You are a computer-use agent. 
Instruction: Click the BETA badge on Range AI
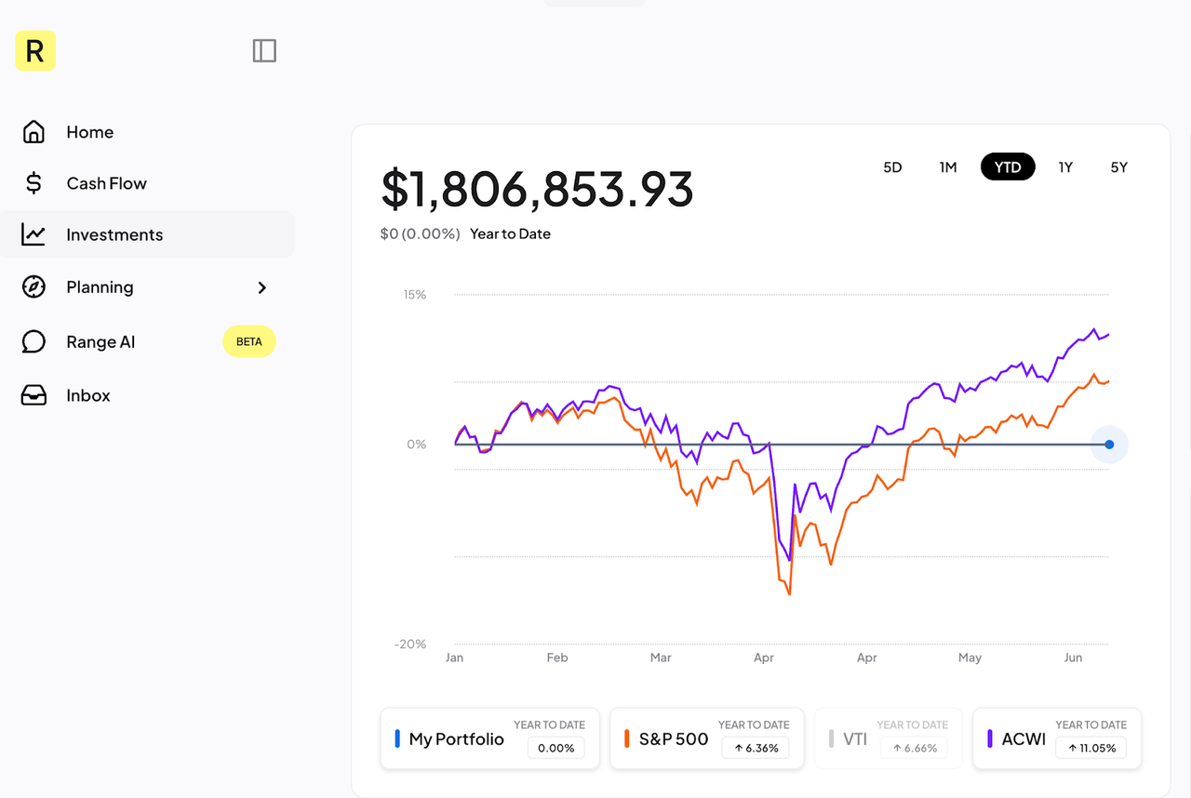click(x=248, y=341)
